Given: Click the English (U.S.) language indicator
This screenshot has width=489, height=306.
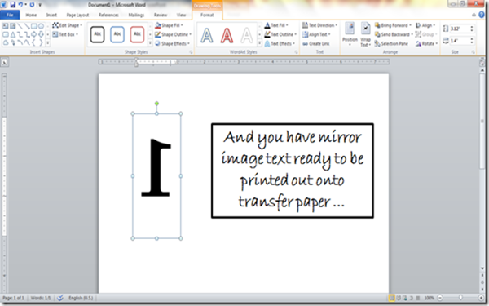Looking at the screenshot, I should (x=81, y=298).
